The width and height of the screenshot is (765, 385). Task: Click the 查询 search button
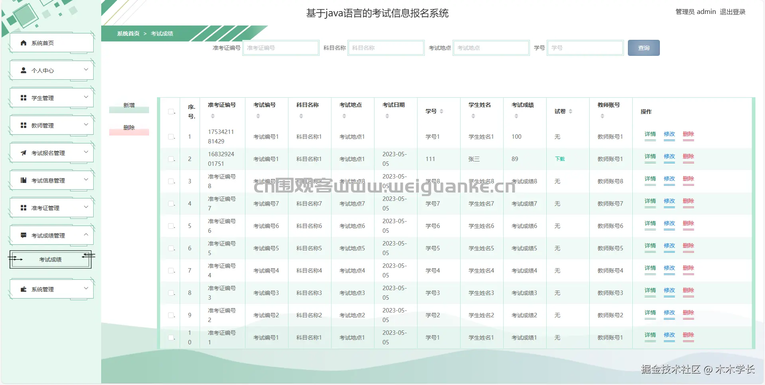644,48
